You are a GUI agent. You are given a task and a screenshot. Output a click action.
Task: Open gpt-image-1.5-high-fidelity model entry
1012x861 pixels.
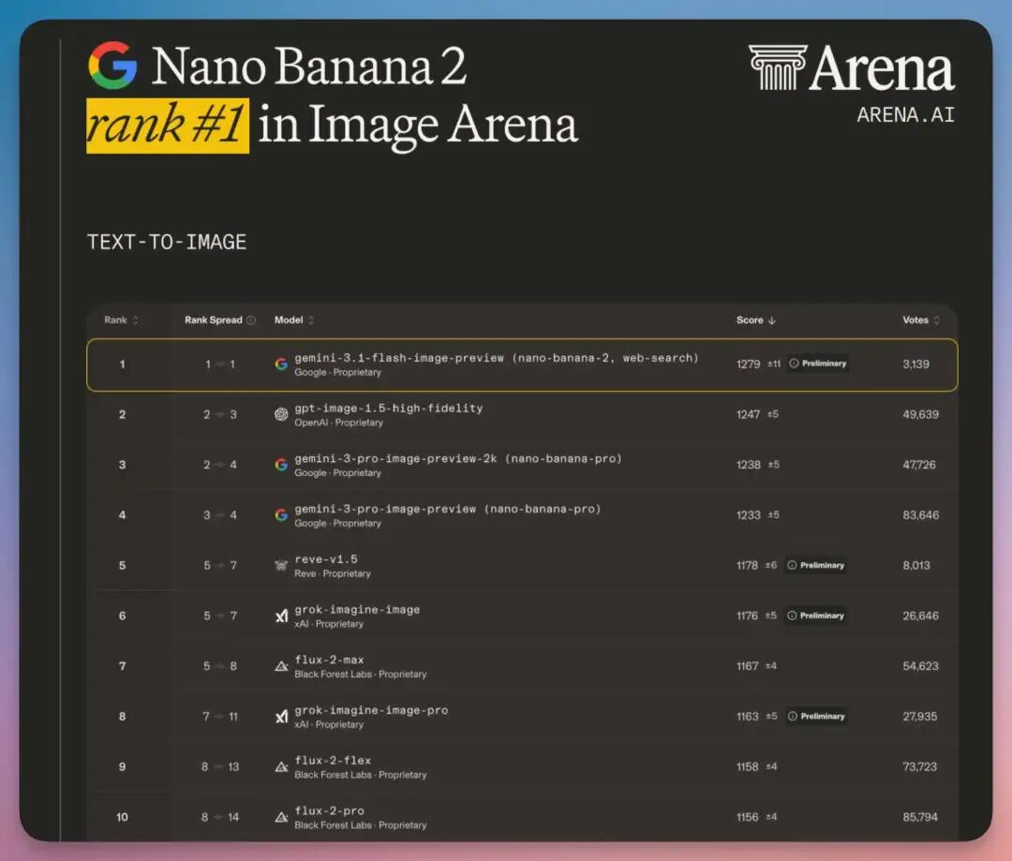coord(389,408)
